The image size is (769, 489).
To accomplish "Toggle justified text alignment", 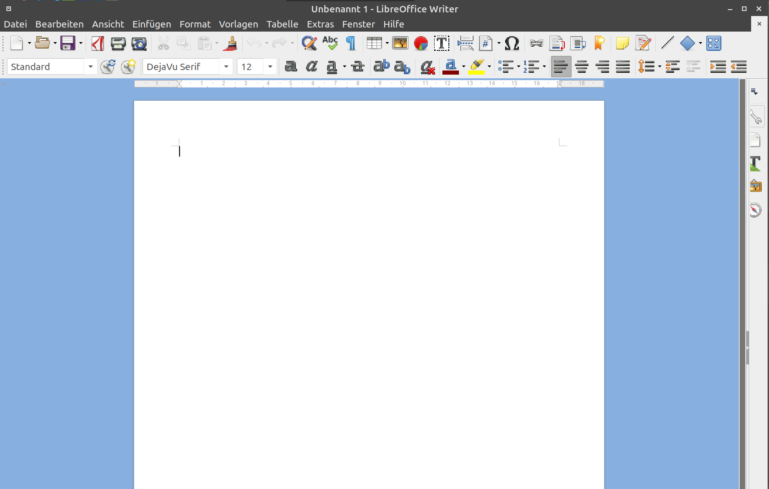I will (623, 67).
